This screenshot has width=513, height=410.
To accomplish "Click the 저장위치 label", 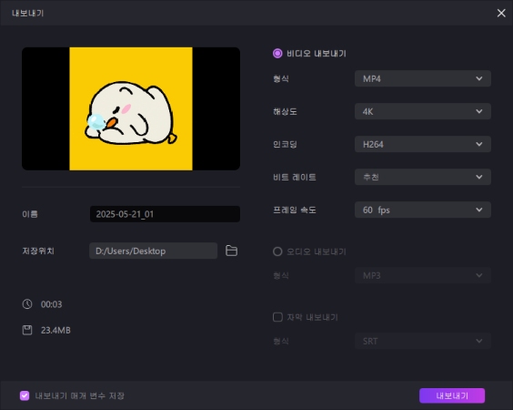I will pos(38,251).
